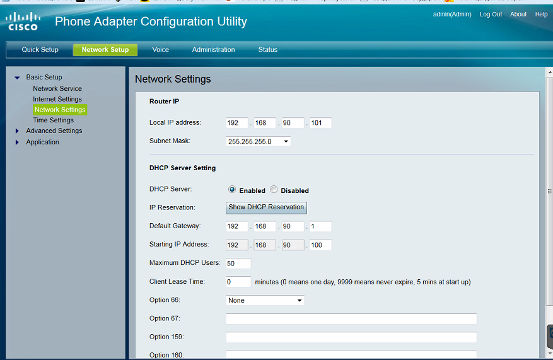Screen dimensions: 553x360
Task: Select DHCP Server Disabled radio button
Action: 274,190
